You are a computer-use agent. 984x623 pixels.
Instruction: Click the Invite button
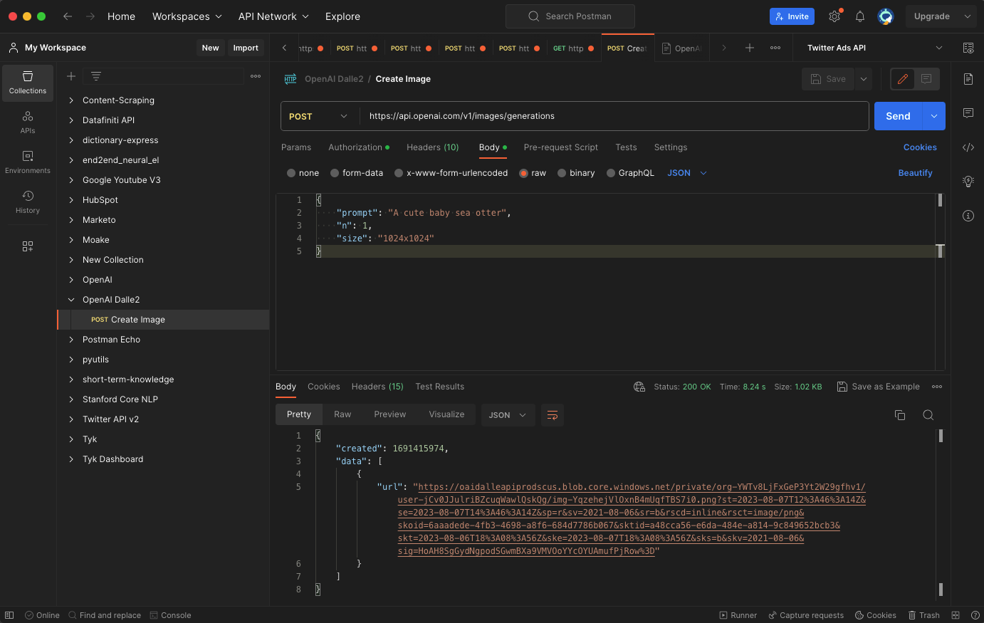pyautogui.click(x=792, y=16)
